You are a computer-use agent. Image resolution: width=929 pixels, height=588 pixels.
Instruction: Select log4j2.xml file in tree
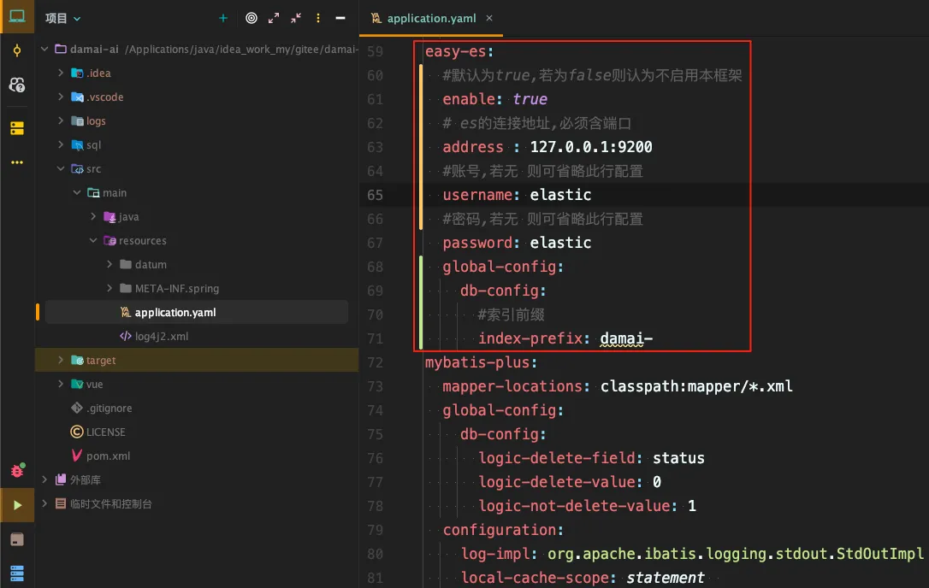[162, 337]
